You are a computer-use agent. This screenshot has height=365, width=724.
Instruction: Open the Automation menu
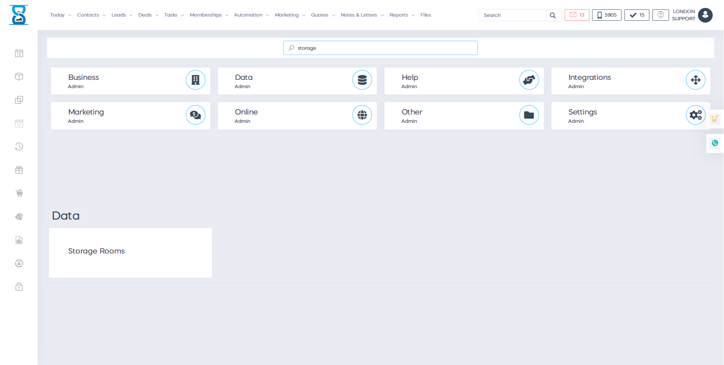251,15
